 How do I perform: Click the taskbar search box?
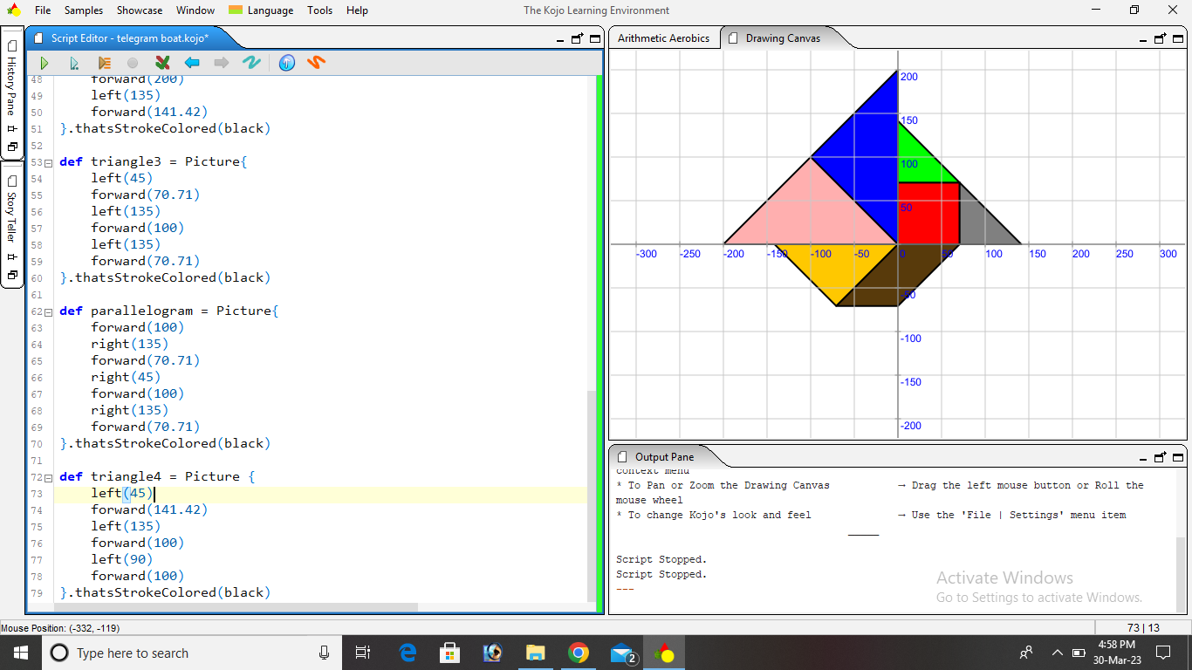click(x=192, y=653)
